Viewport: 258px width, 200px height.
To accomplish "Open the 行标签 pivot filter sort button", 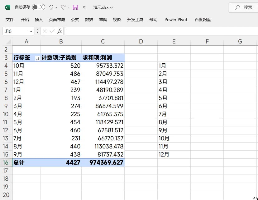I will pos(37,58).
